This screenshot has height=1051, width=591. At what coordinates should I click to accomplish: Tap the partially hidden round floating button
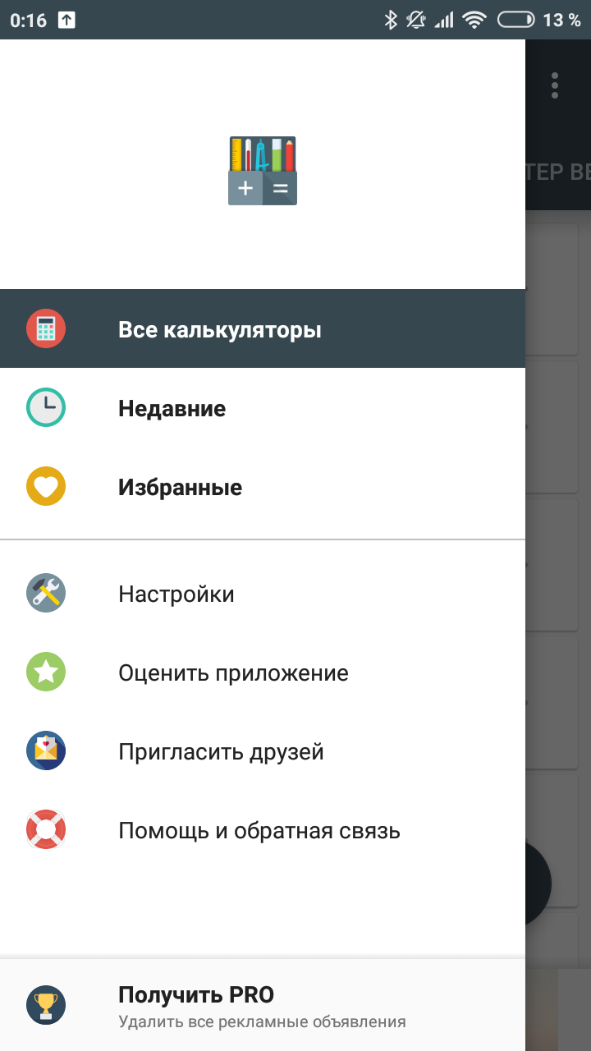tap(538, 883)
